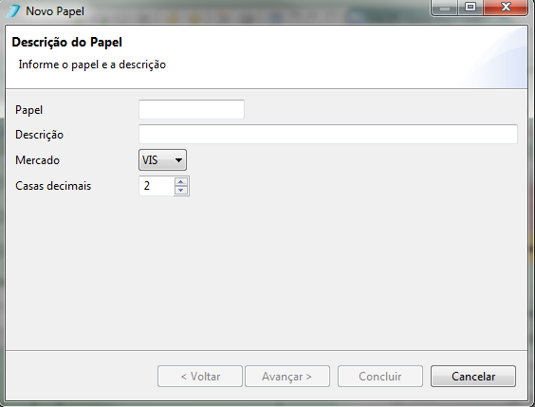Click the Avançar button
The height and width of the screenshot is (407, 535).
pyautogui.click(x=287, y=377)
